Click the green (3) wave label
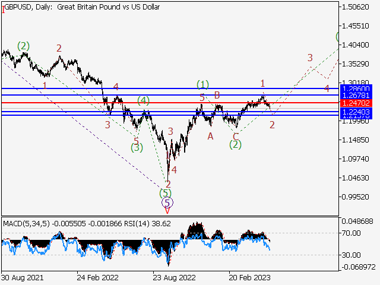Viewport: 380px width, 285px height. click(137, 148)
